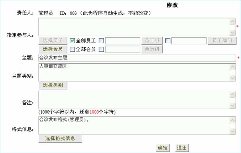This screenshot has height=153, width=241.
Task: Click the 员工组 name input box
Action: tap(122, 41)
